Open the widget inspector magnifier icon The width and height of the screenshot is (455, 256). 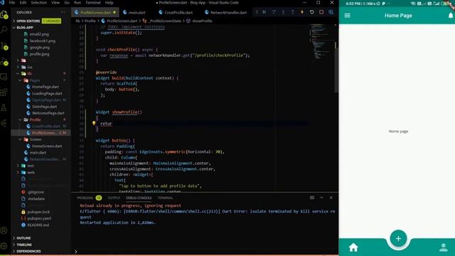coord(331,12)
